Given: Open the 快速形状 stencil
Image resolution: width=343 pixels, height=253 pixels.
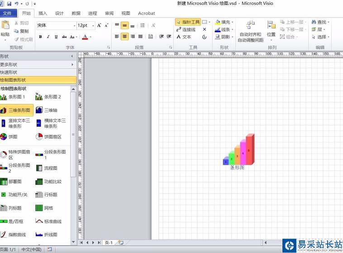Looking at the screenshot, I should click(38, 72).
